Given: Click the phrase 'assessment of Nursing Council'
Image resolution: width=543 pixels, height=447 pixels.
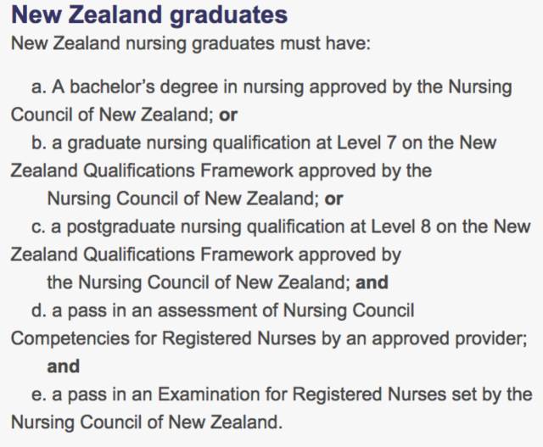Looking at the screenshot, I should coord(286,310).
